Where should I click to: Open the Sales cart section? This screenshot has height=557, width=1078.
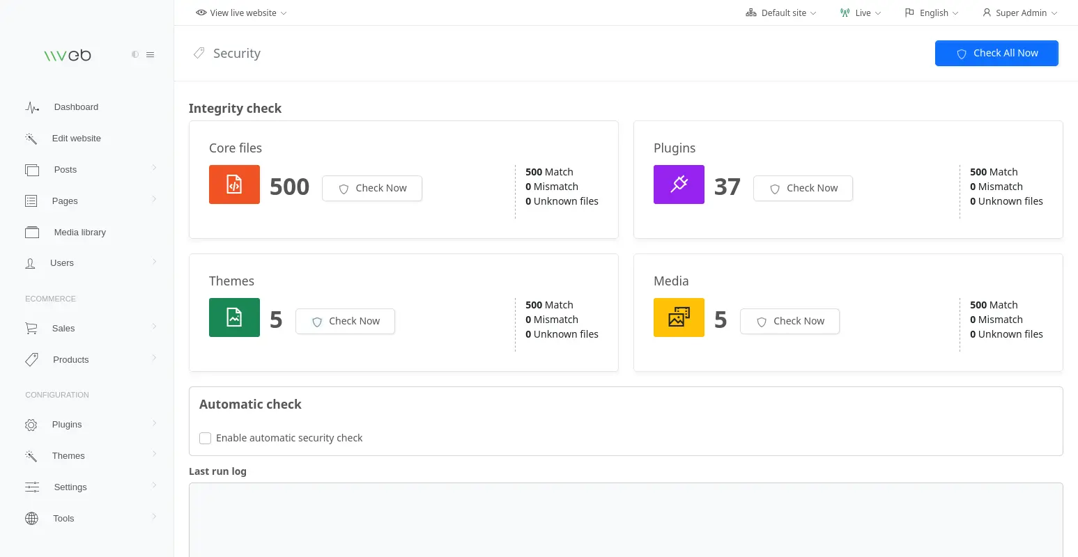coord(63,328)
